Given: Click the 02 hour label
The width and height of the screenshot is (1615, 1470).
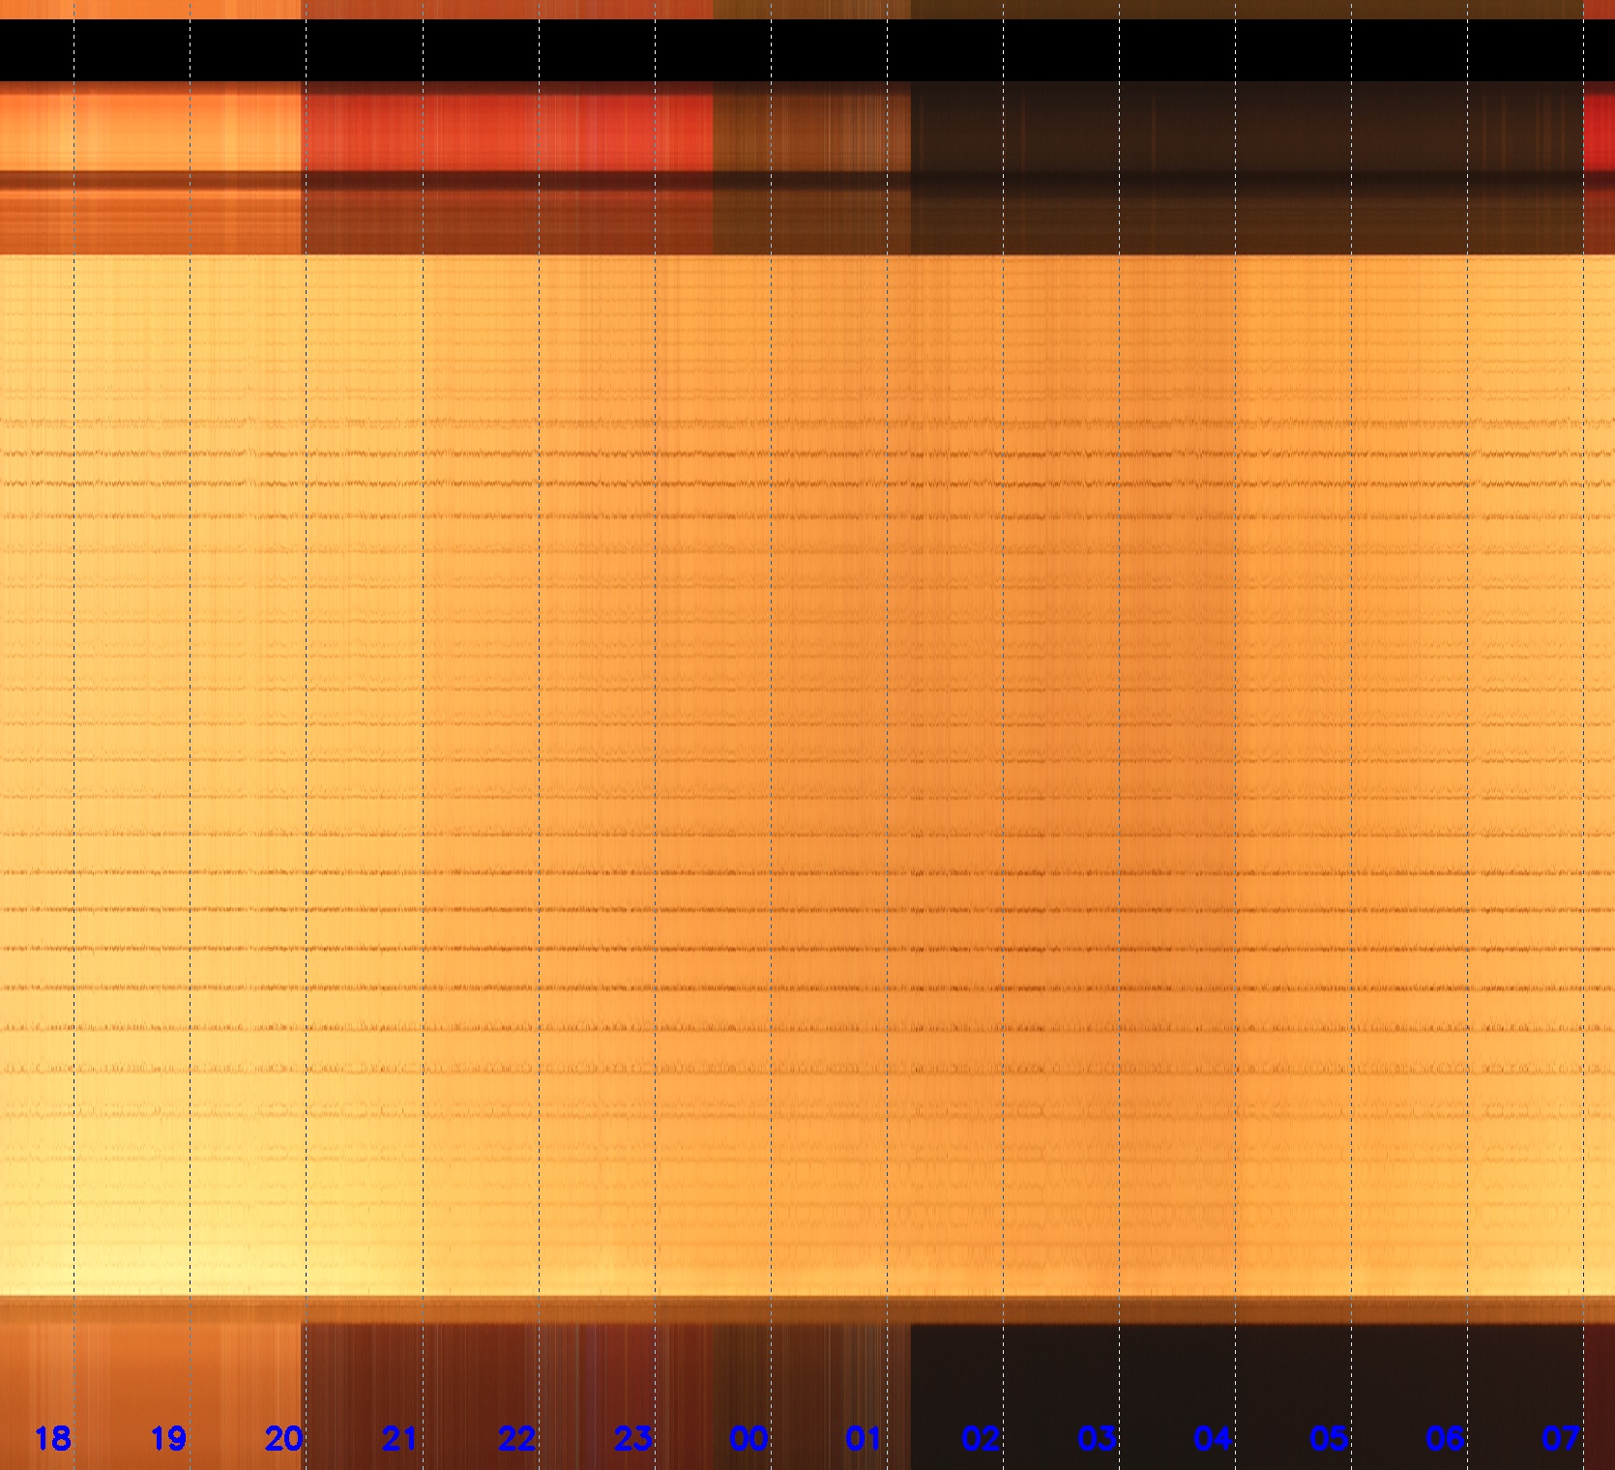Looking at the screenshot, I should [x=981, y=1438].
